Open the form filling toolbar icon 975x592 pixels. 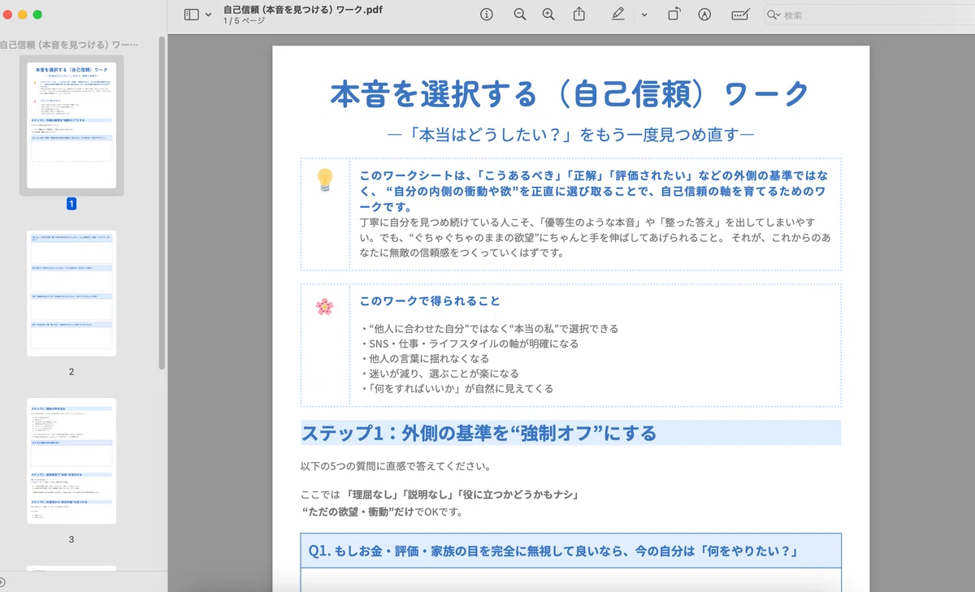(x=740, y=14)
